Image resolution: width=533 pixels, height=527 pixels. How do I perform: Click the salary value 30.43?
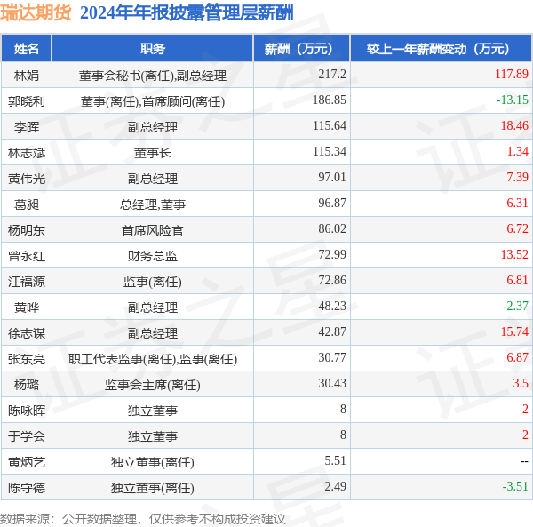(x=332, y=384)
